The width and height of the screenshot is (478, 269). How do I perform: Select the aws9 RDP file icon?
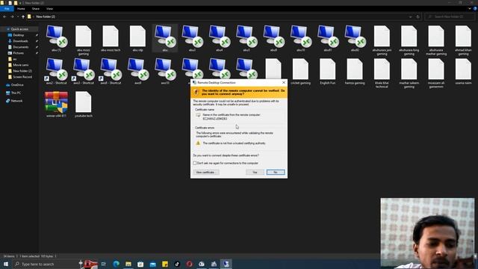point(137,71)
